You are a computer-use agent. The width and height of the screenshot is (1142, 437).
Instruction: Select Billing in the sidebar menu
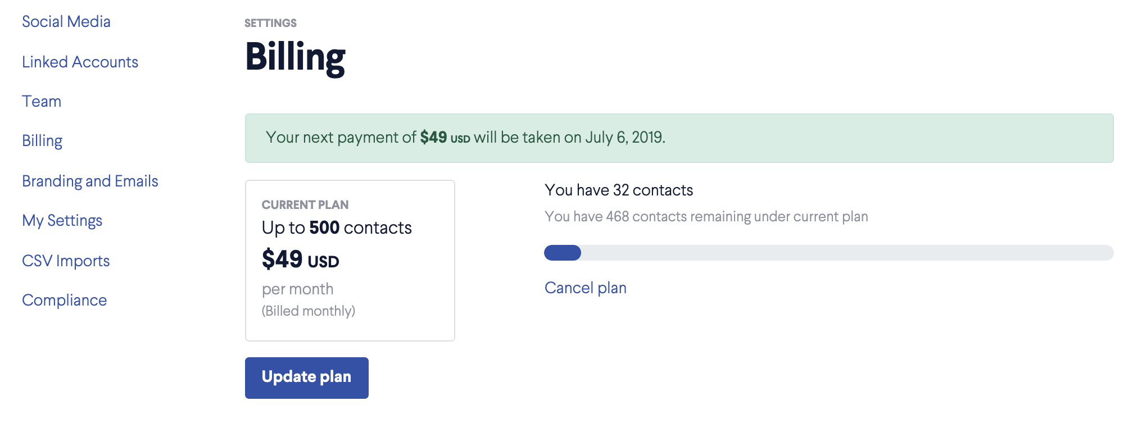42,141
